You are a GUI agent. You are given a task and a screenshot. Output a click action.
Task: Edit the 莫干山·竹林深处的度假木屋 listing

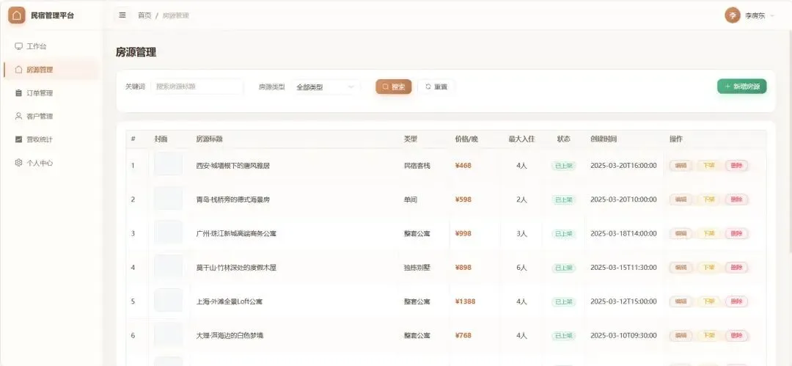click(681, 268)
